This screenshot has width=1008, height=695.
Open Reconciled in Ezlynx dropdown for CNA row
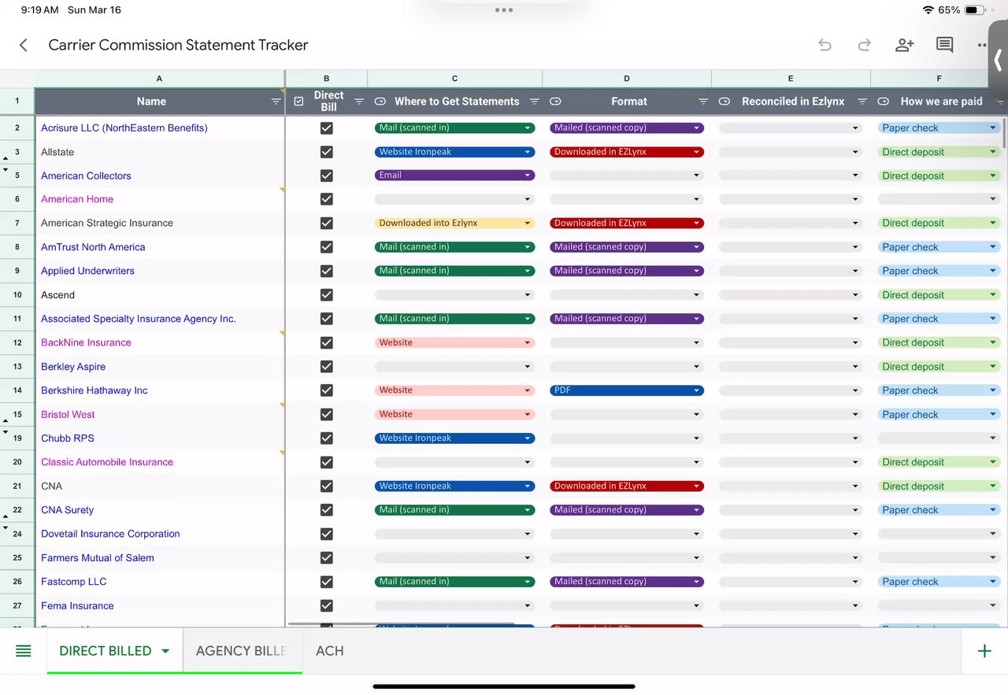pyautogui.click(x=791, y=486)
